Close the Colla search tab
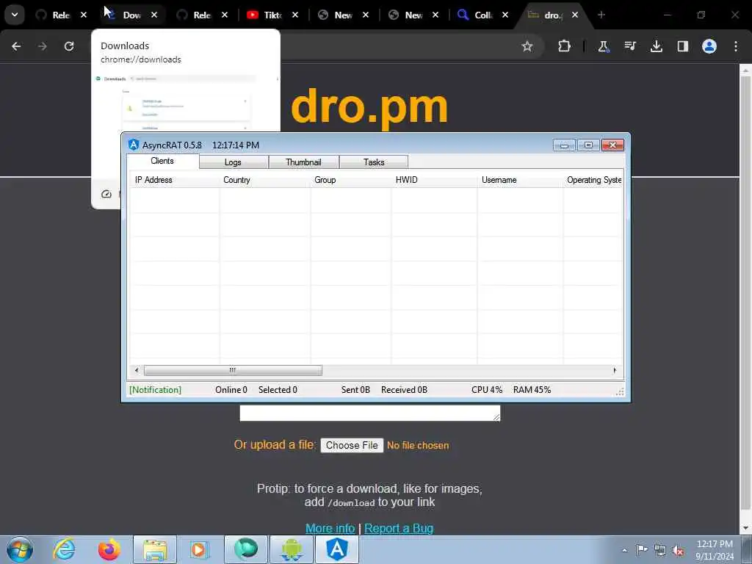752x564 pixels. click(x=505, y=15)
